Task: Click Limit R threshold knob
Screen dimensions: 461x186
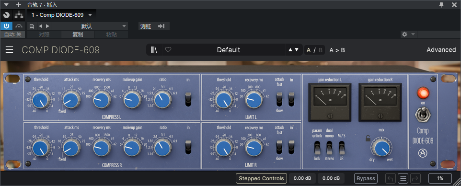Action: [223, 148]
